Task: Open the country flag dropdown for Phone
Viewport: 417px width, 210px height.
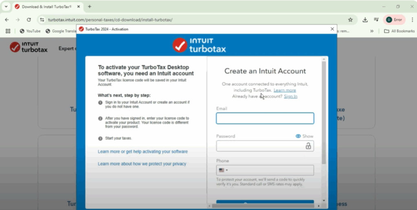Action: pos(223,170)
